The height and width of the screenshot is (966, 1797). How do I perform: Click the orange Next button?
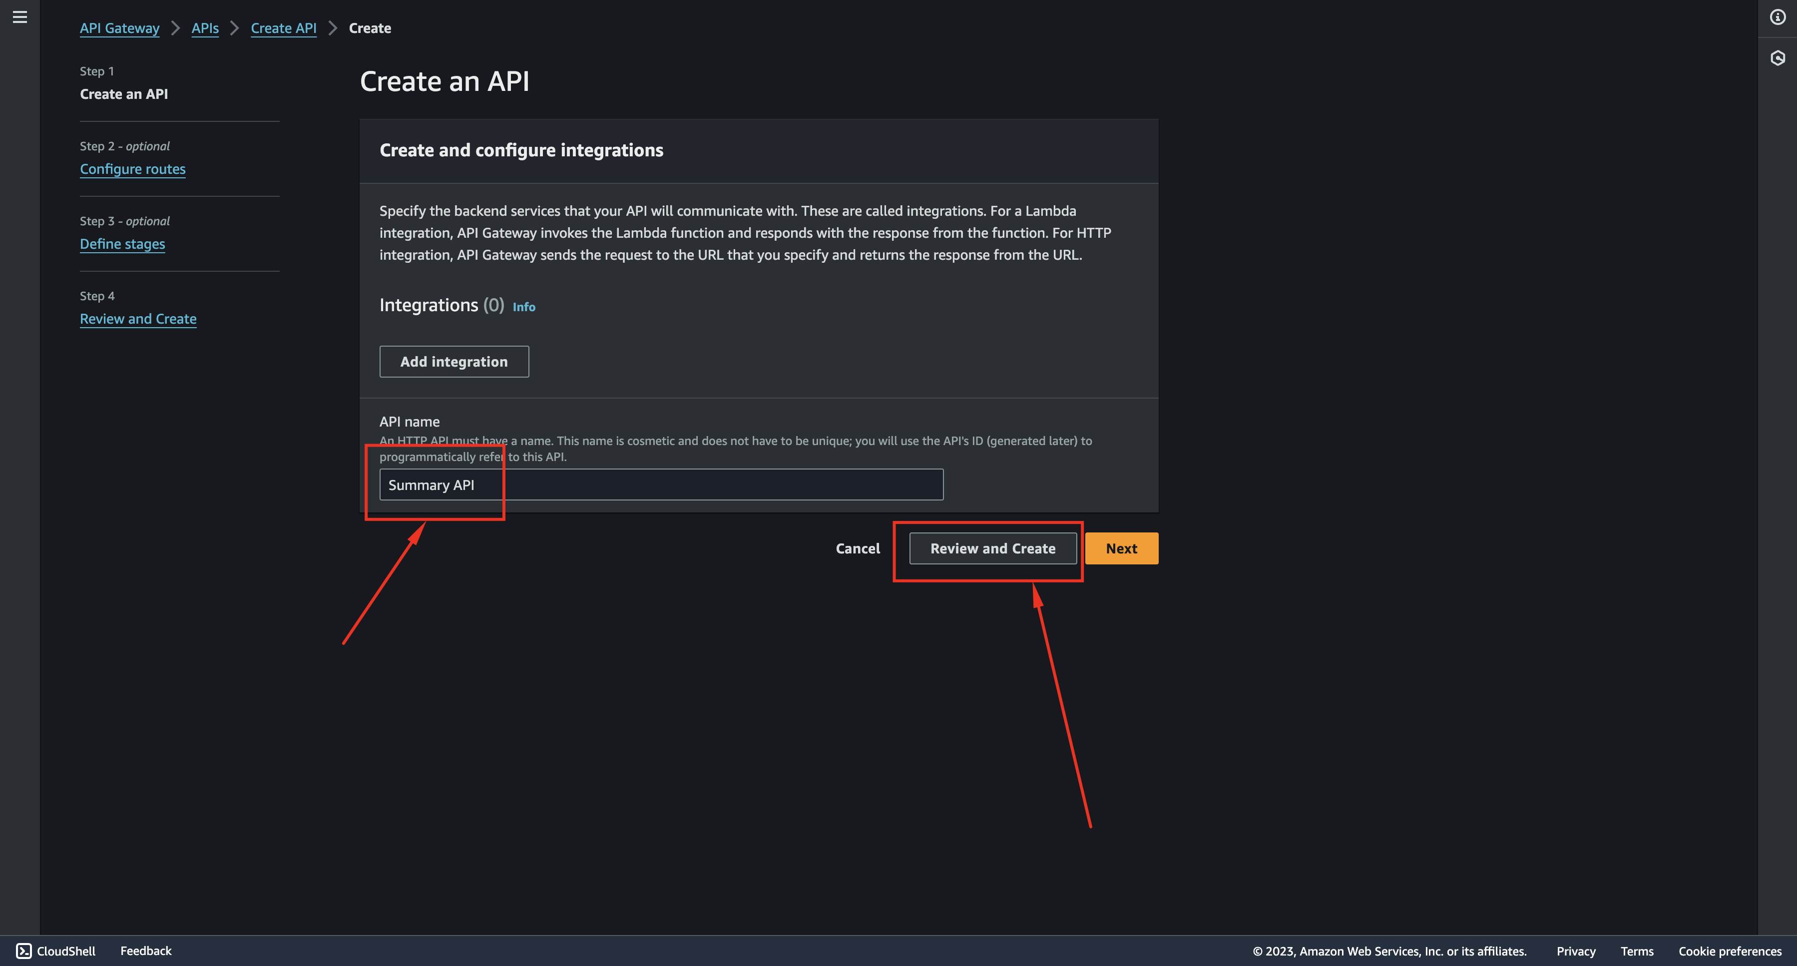tap(1121, 548)
